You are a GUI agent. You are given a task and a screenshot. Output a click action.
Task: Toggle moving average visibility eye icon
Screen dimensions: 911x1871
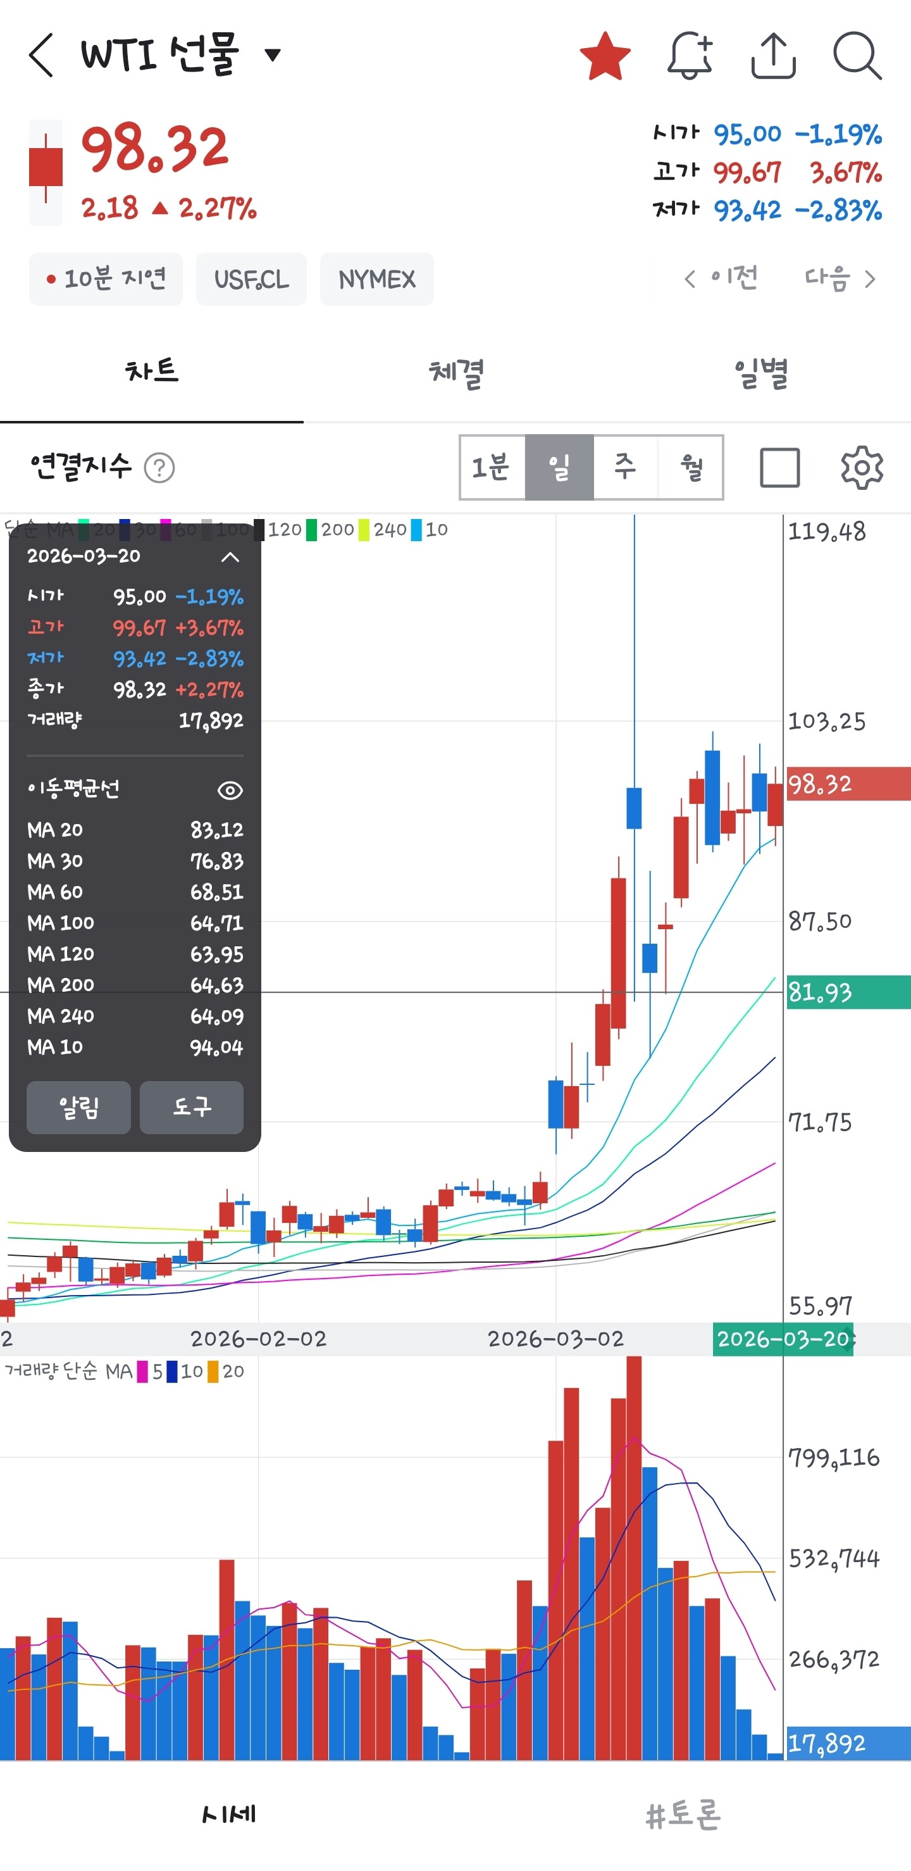[230, 790]
